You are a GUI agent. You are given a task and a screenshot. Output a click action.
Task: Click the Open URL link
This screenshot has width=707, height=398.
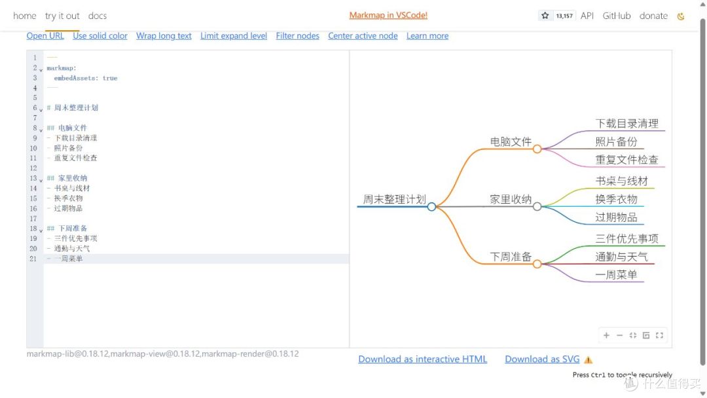click(45, 35)
